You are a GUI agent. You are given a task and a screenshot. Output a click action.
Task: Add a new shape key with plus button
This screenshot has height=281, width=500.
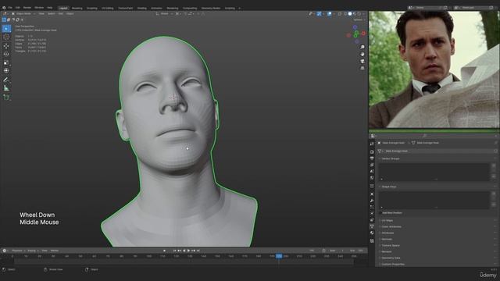pyautogui.click(x=494, y=194)
